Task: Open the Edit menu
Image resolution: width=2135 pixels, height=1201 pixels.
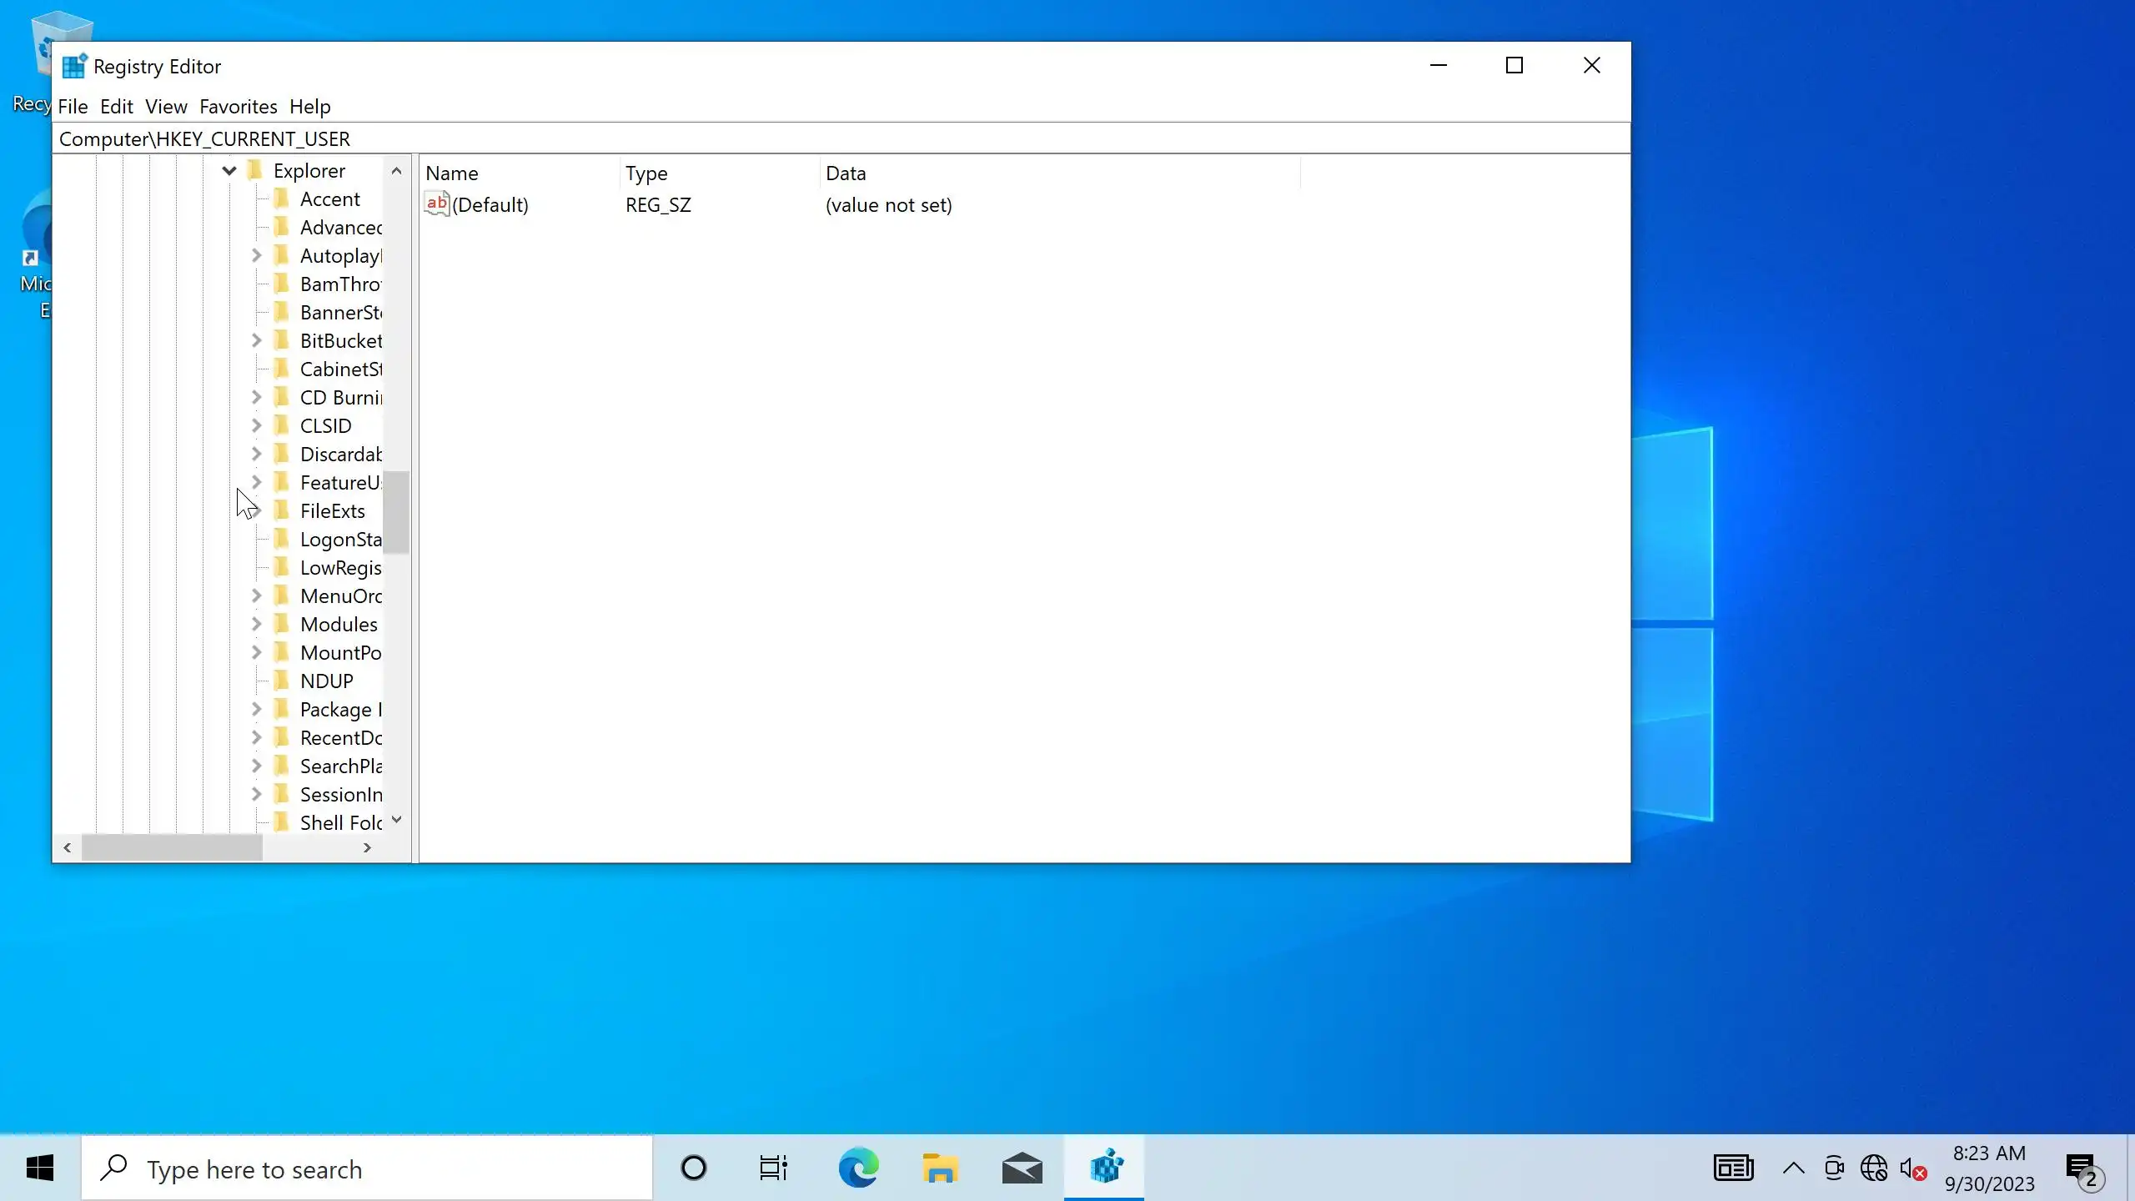Action: tap(116, 107)
